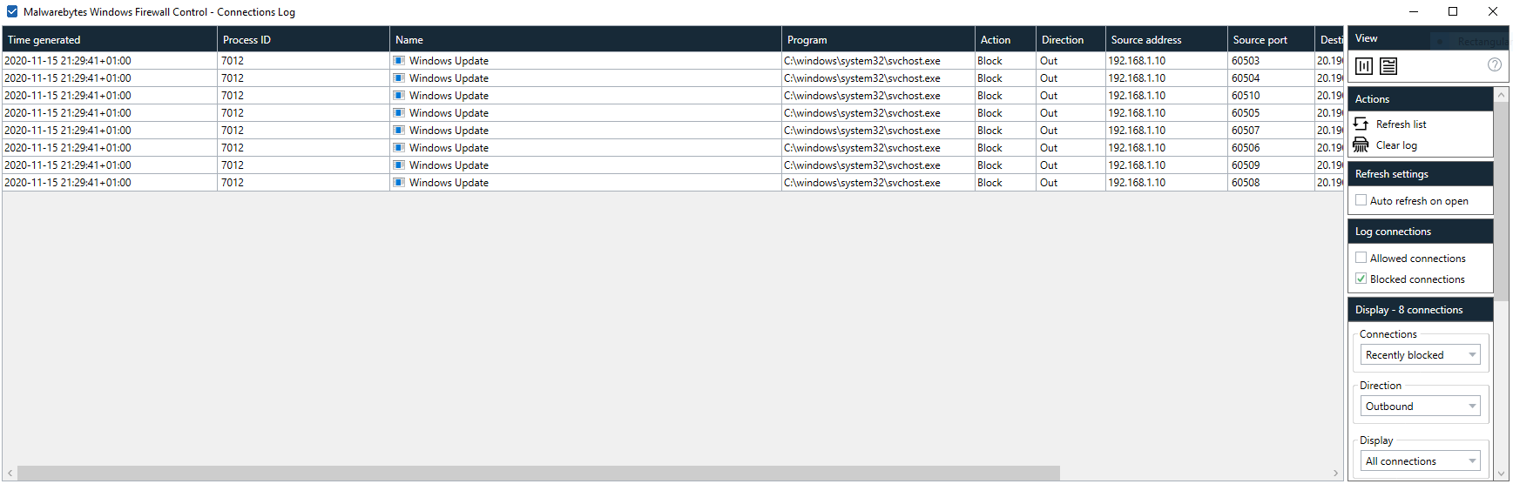Click side panel scrollbar up arrow
The height and width of the screenshot is (484, 1513).
[x=1501, y=94]
